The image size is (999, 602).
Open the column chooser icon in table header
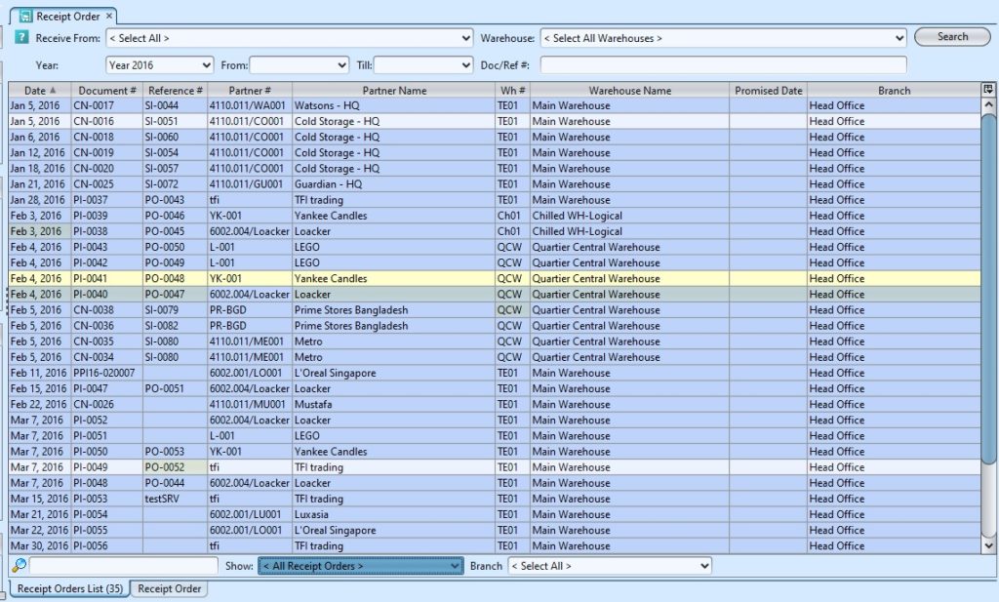point(988,90)
